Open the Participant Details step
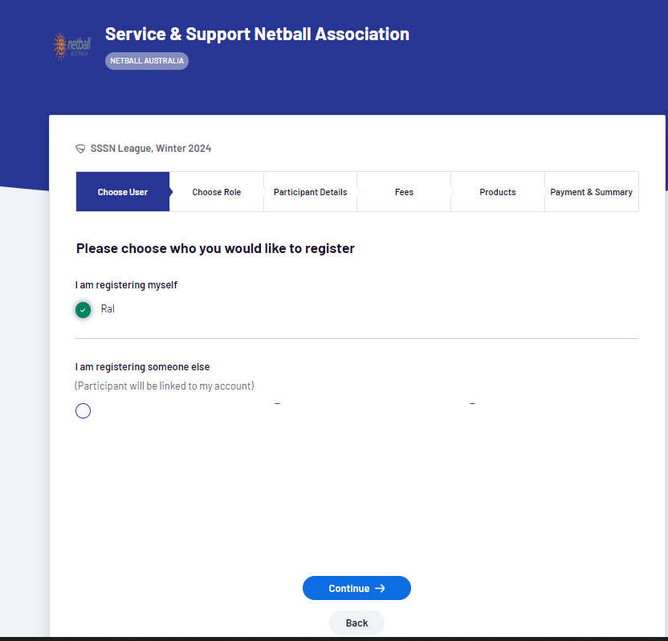Viewport: 668px width, 641px height. click(310, 192)
